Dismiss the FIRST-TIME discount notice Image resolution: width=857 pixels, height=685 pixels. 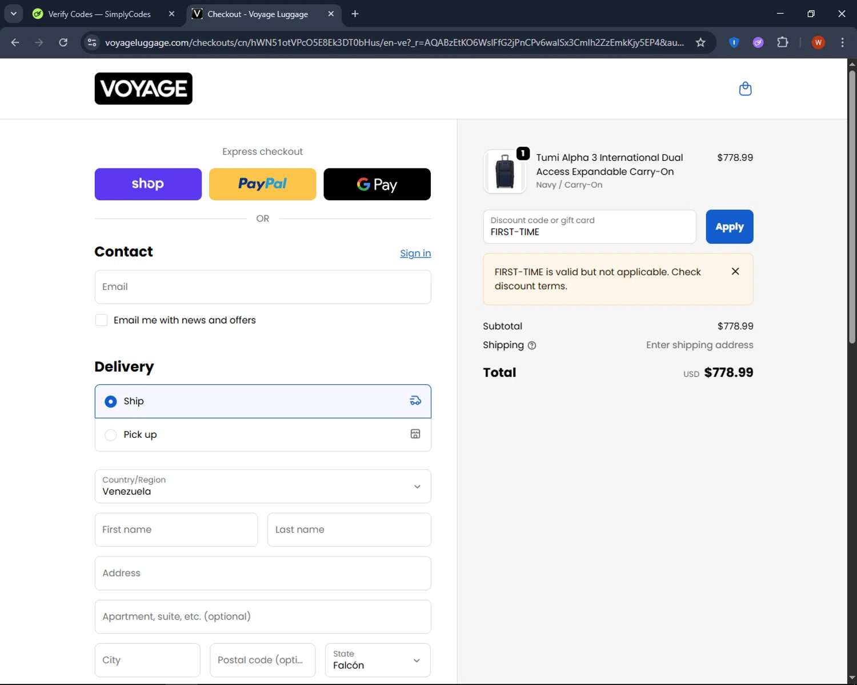tap(735, 272)
